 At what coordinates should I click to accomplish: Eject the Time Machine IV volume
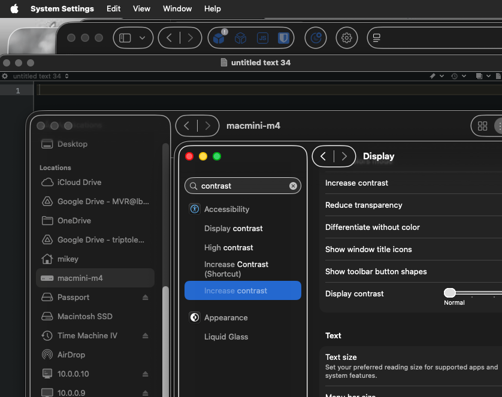[x=146, y=335]
